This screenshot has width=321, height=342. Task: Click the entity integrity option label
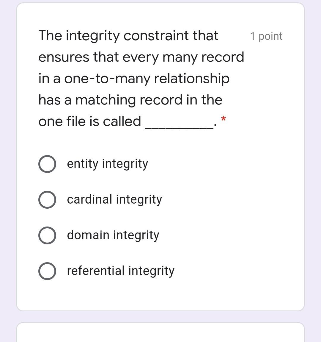[107, 163]
